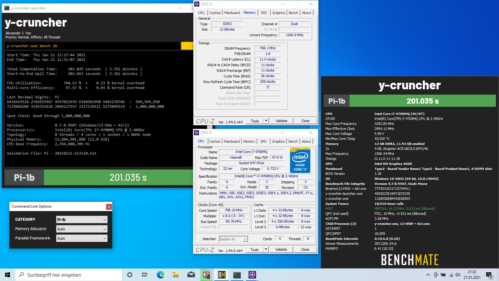Open the Bench tab in the Memory CPU-Z window

293,13
